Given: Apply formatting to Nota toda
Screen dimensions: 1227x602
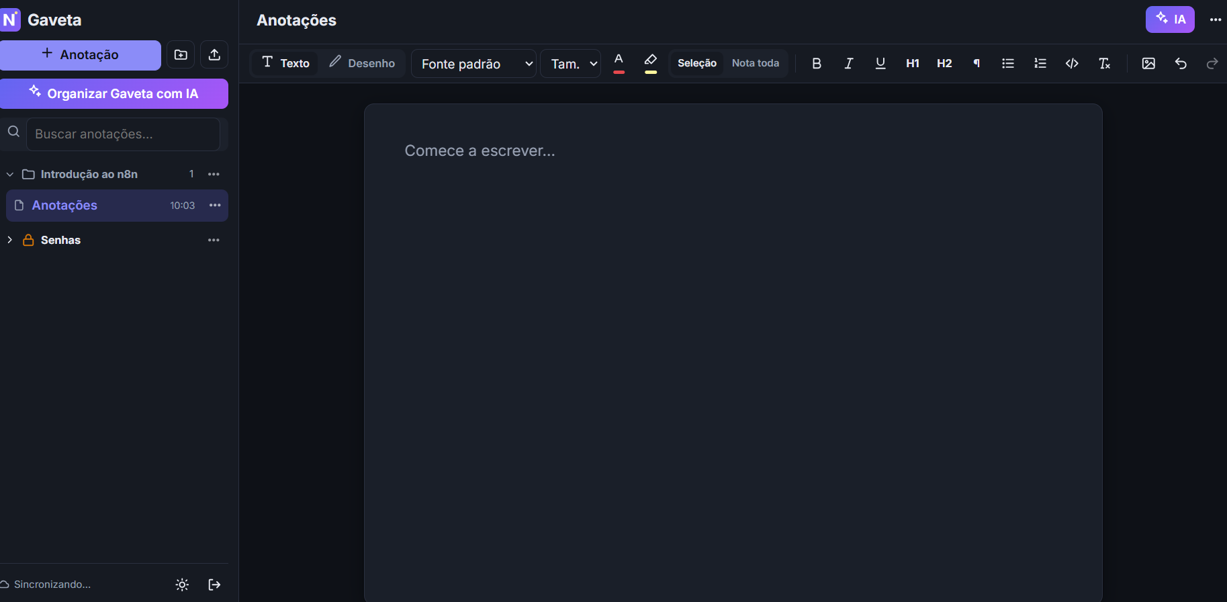Looking at the screenshot, I should pyautogui.click(x=756, y=63).
